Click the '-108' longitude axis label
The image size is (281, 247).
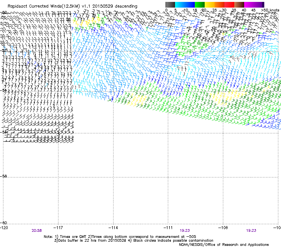click(x=223, y=228)
